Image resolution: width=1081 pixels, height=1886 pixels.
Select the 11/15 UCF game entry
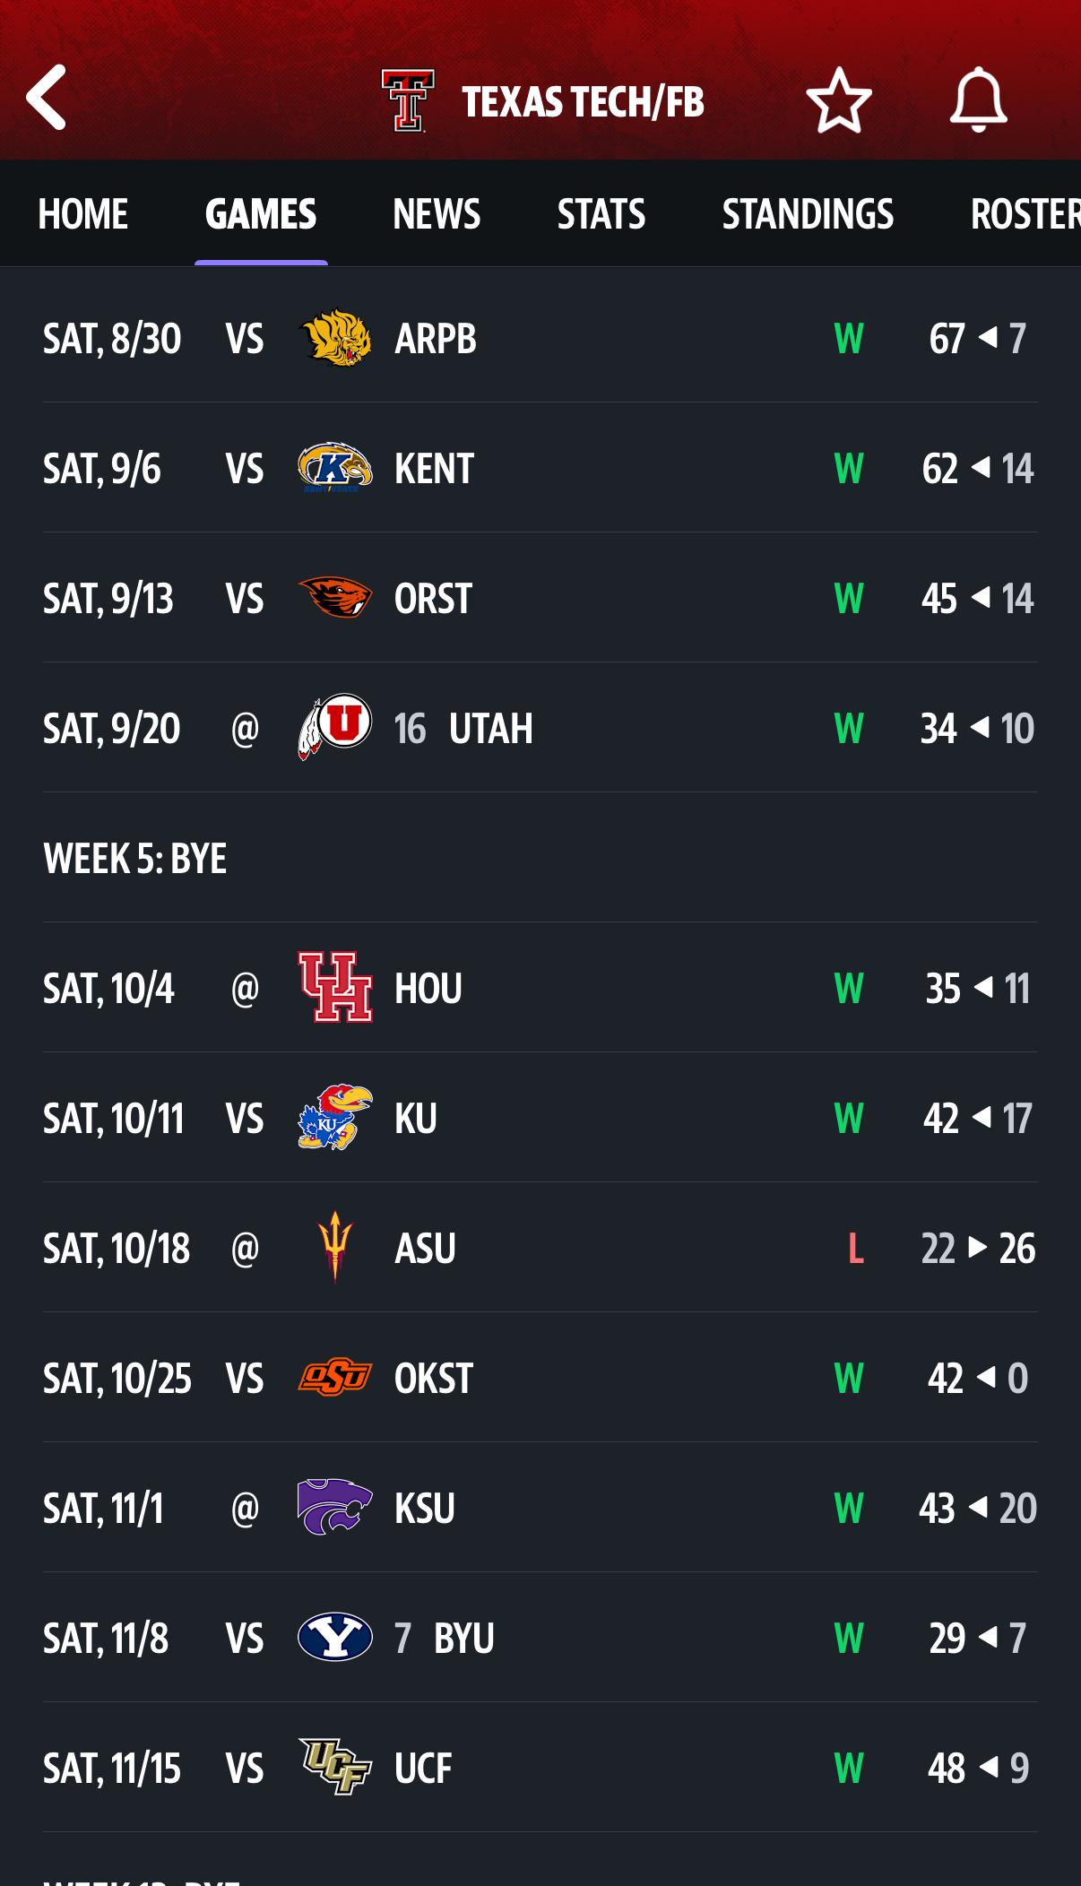(x=540, y=1768)
